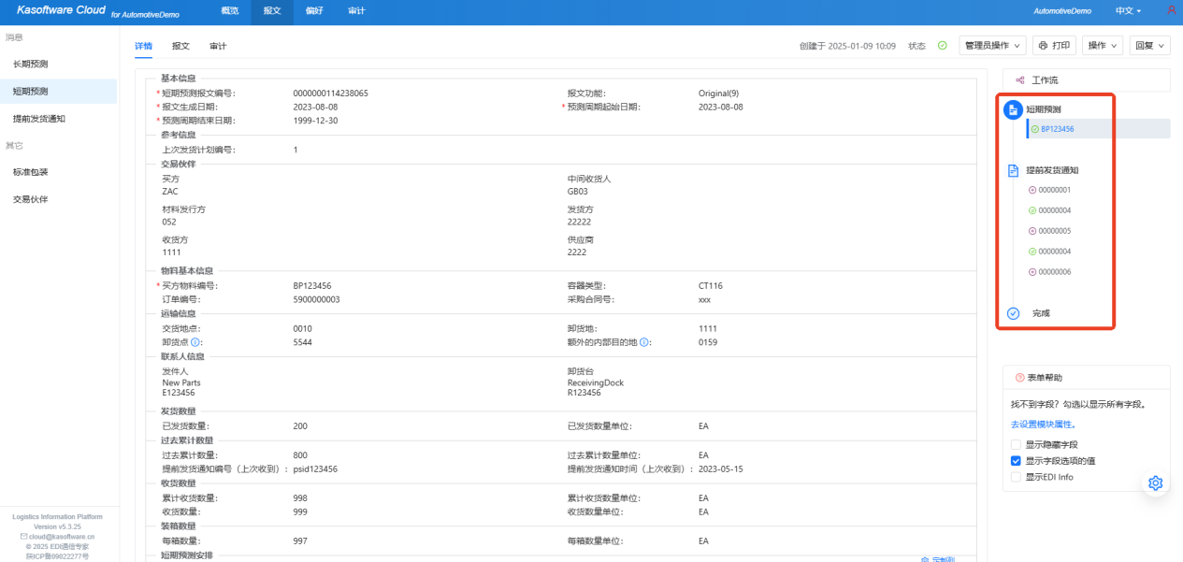Click info icon next to 额外的内部目的地
The height and width of the screenshot is (562, 1183).
pos(644,342)
